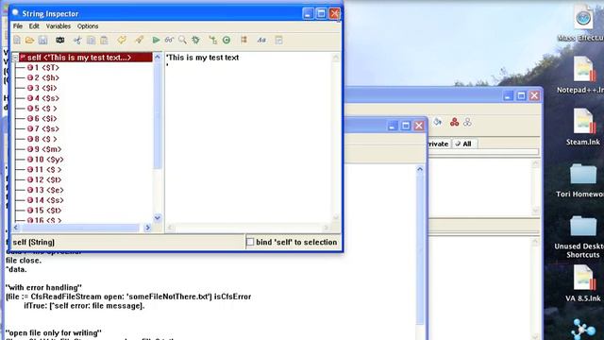Open the Steam.lnk desktop shortcut
The width and height of the screenshot is (604, 340).
[x=583, y=127]
